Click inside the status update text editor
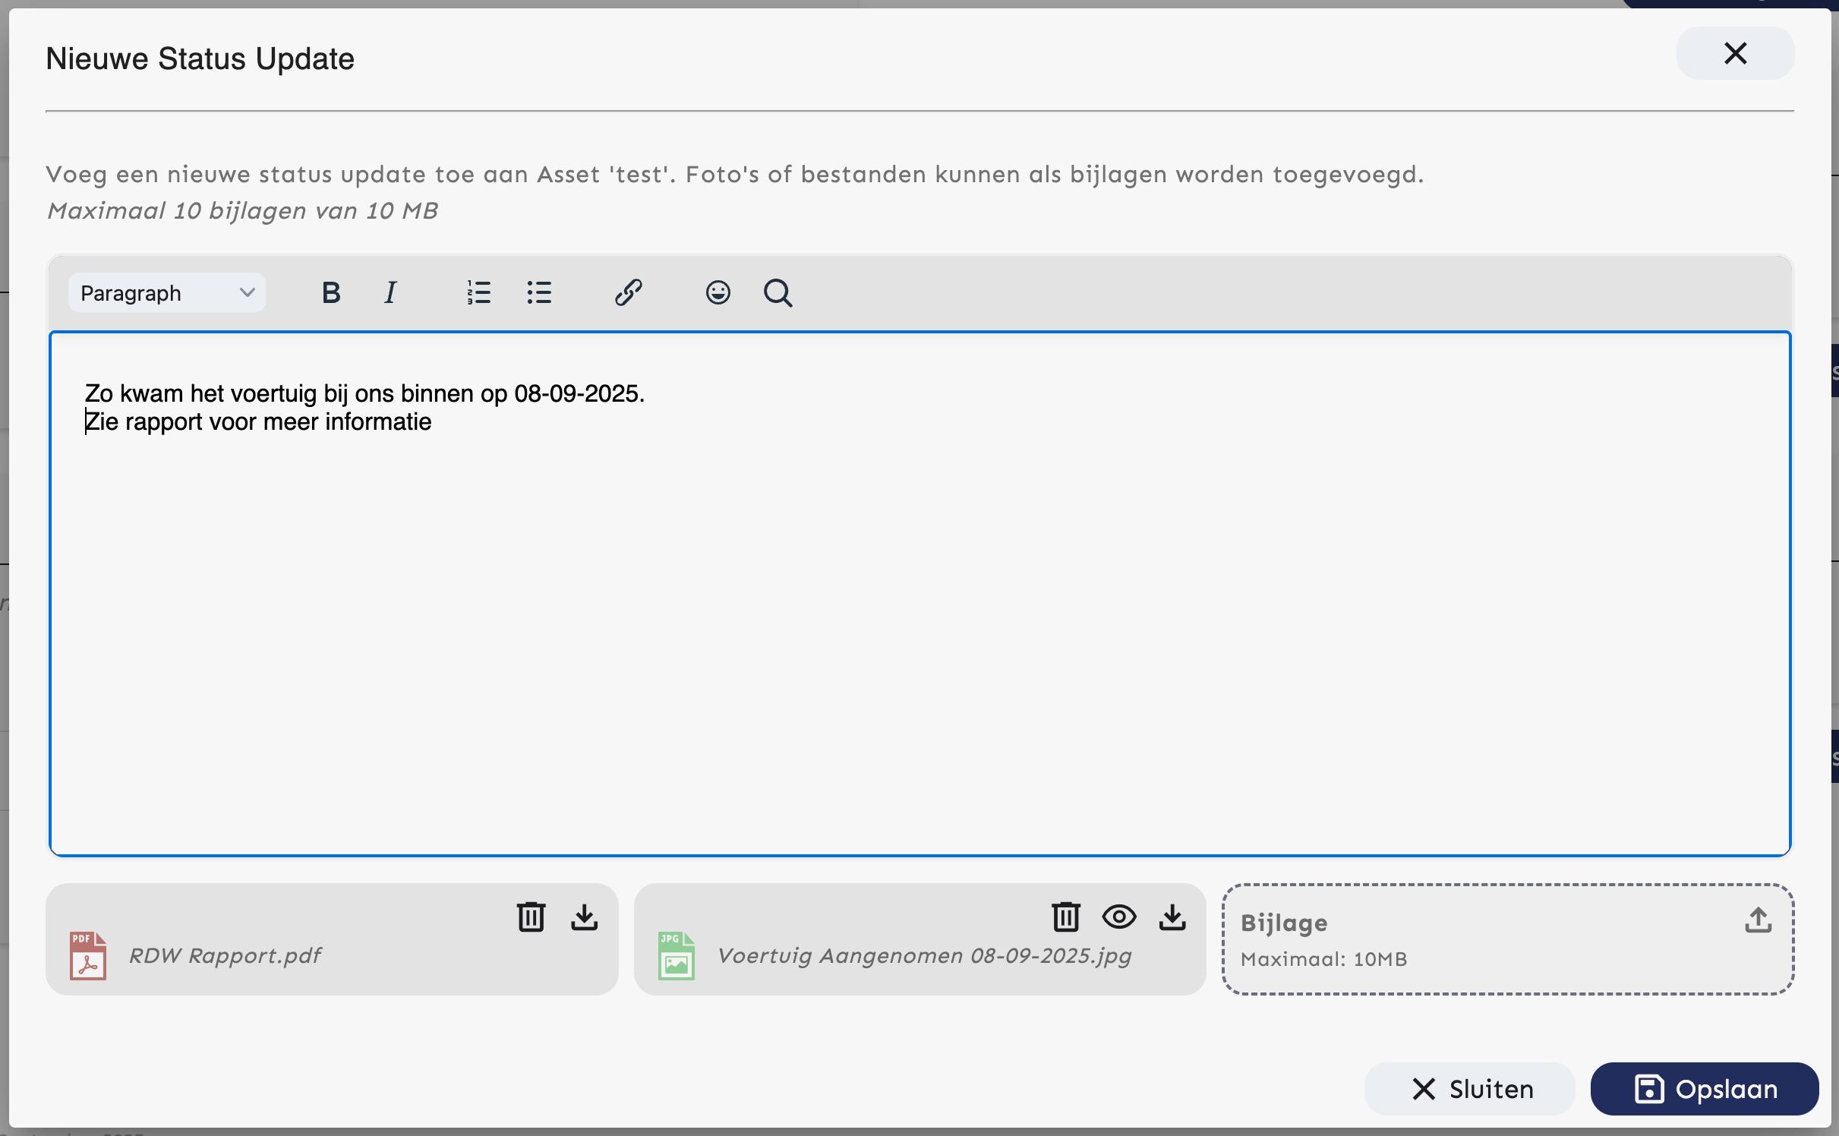1839x1136 pixels. coord(919,607)
